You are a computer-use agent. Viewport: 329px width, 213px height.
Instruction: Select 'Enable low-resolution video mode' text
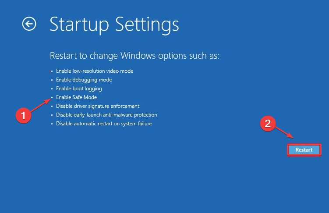point(95,71)
